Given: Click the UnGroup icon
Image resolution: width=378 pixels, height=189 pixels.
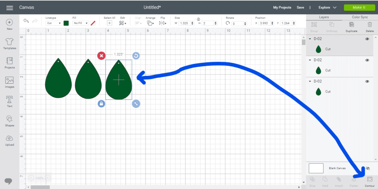Looking at the screenshot, I should 332,25.
